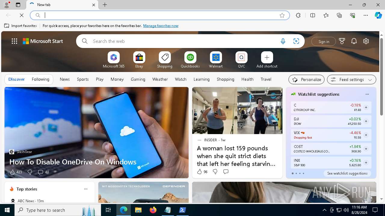Click Manage favorites now link

[161, 26]
